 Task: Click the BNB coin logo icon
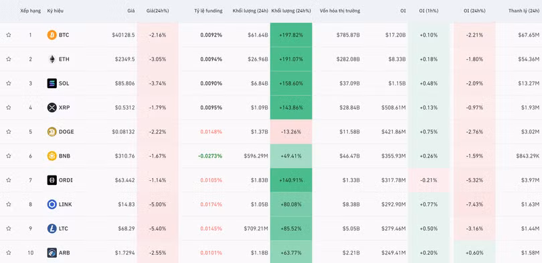click(52, 156)
